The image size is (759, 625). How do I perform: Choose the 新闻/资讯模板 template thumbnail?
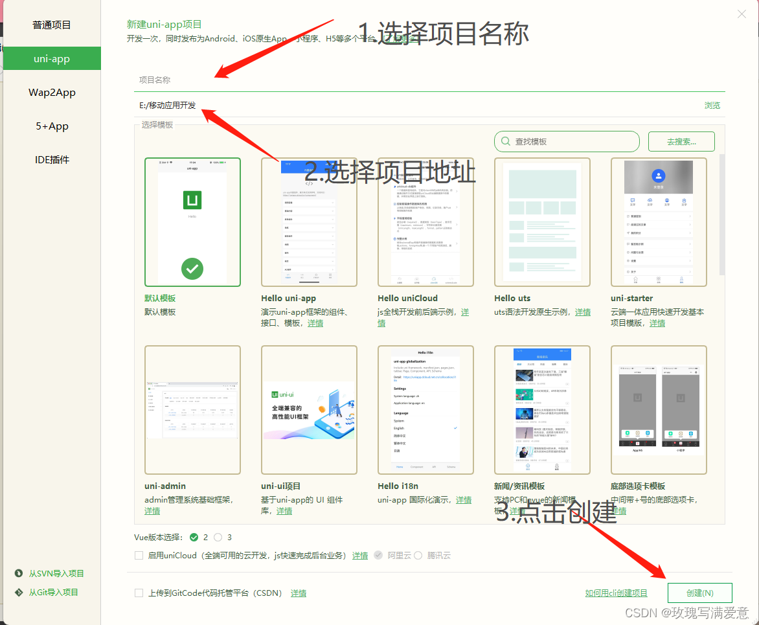pyautogui.click(x=542, y=409)
